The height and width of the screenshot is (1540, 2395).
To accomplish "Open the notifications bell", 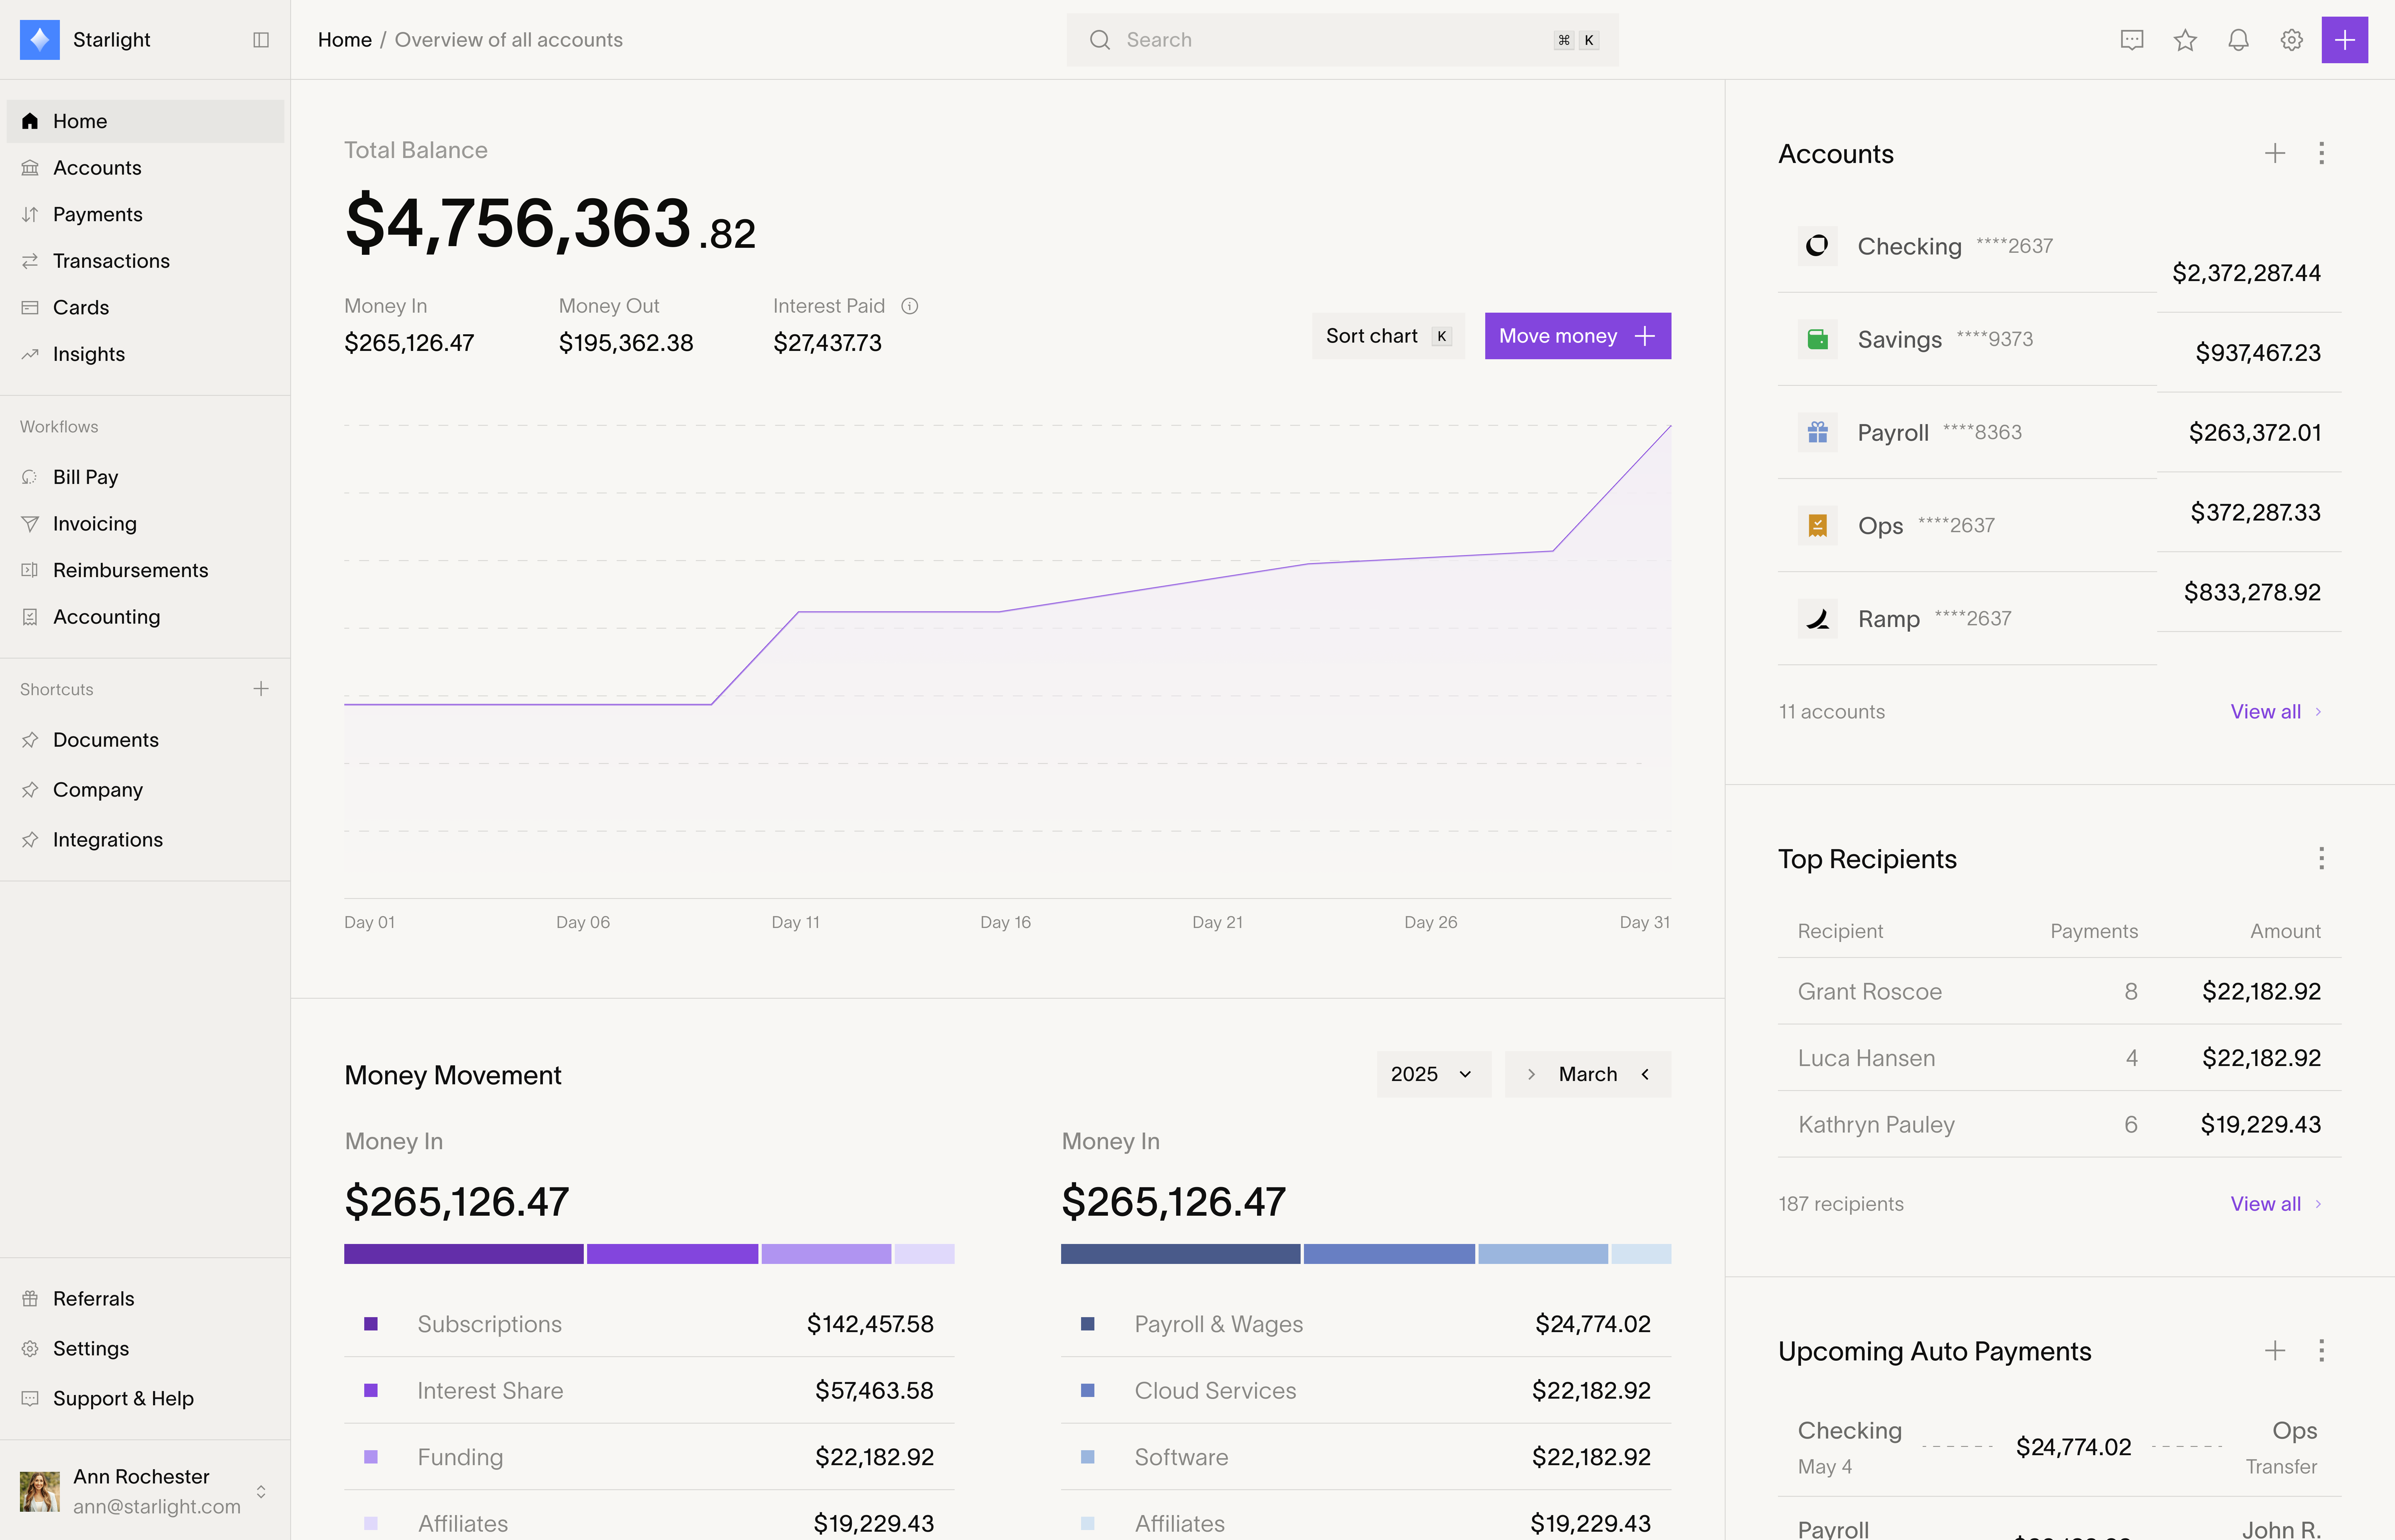I will coord(2238,40).
